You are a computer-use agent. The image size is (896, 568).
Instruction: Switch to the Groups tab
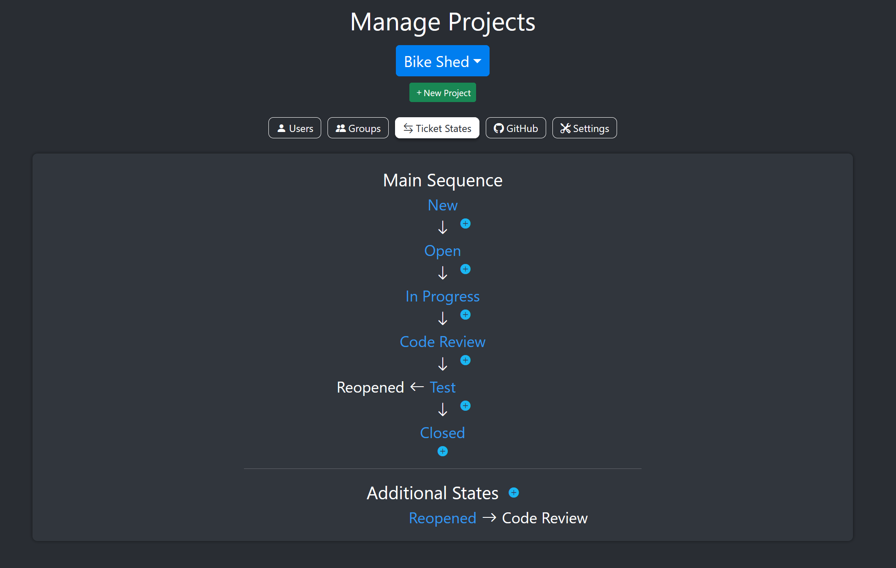(358, 128)
